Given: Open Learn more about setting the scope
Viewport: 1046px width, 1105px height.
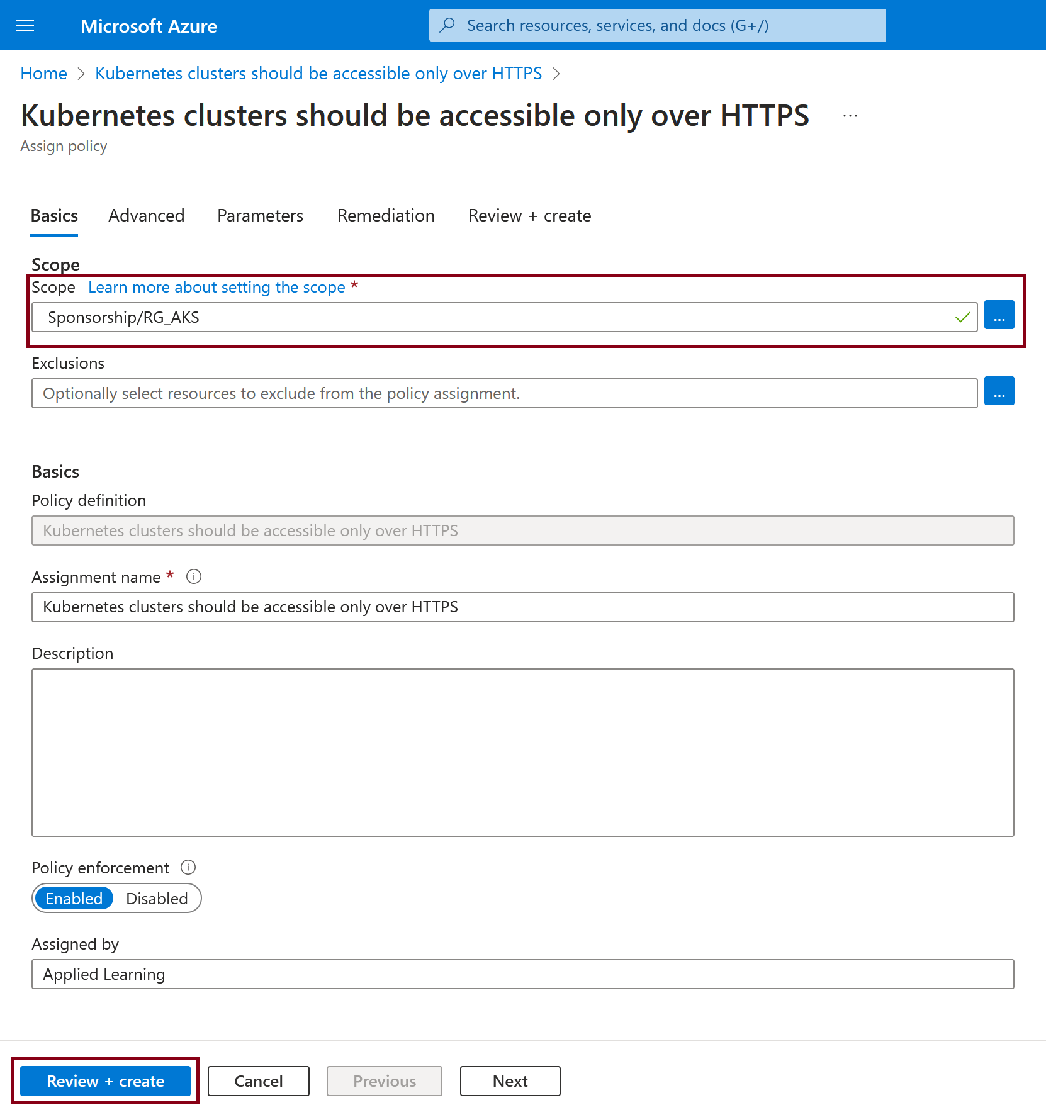Looking at the screenshot, I should pos(217,288).
